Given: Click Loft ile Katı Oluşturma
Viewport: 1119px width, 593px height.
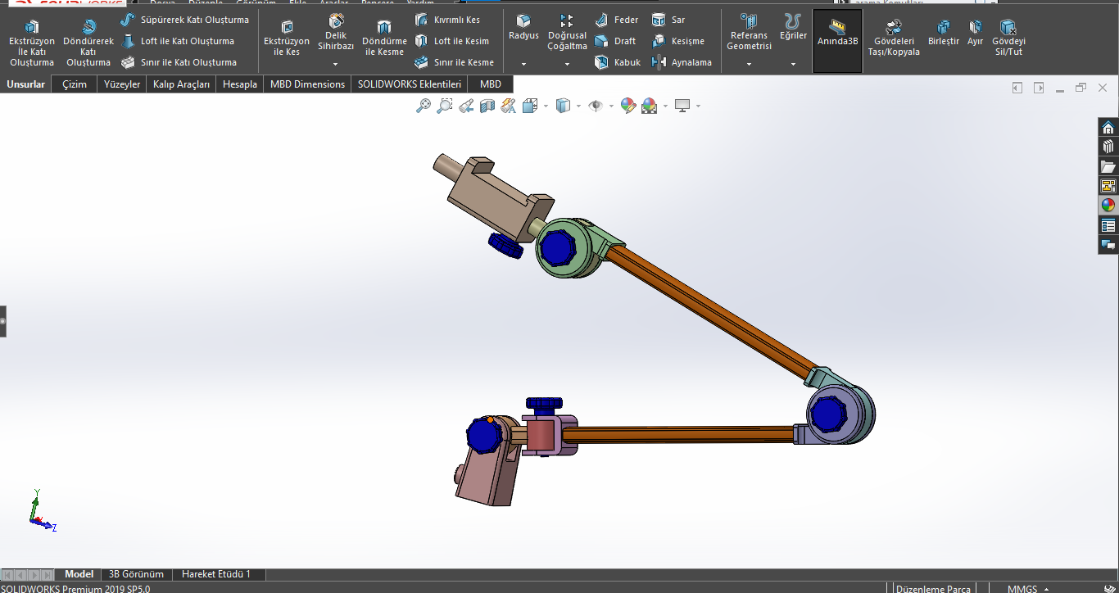Looking at the screenshot, I should tap(177, 41).
